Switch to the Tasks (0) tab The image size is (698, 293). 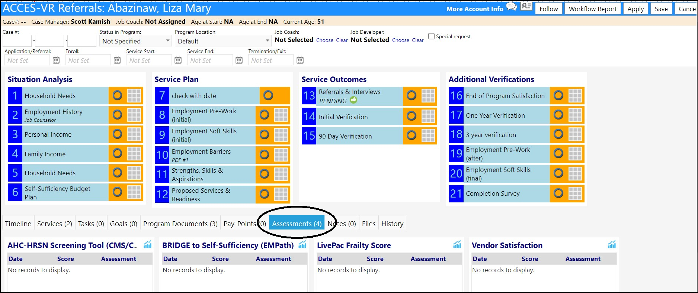click(x=91, y=224)
